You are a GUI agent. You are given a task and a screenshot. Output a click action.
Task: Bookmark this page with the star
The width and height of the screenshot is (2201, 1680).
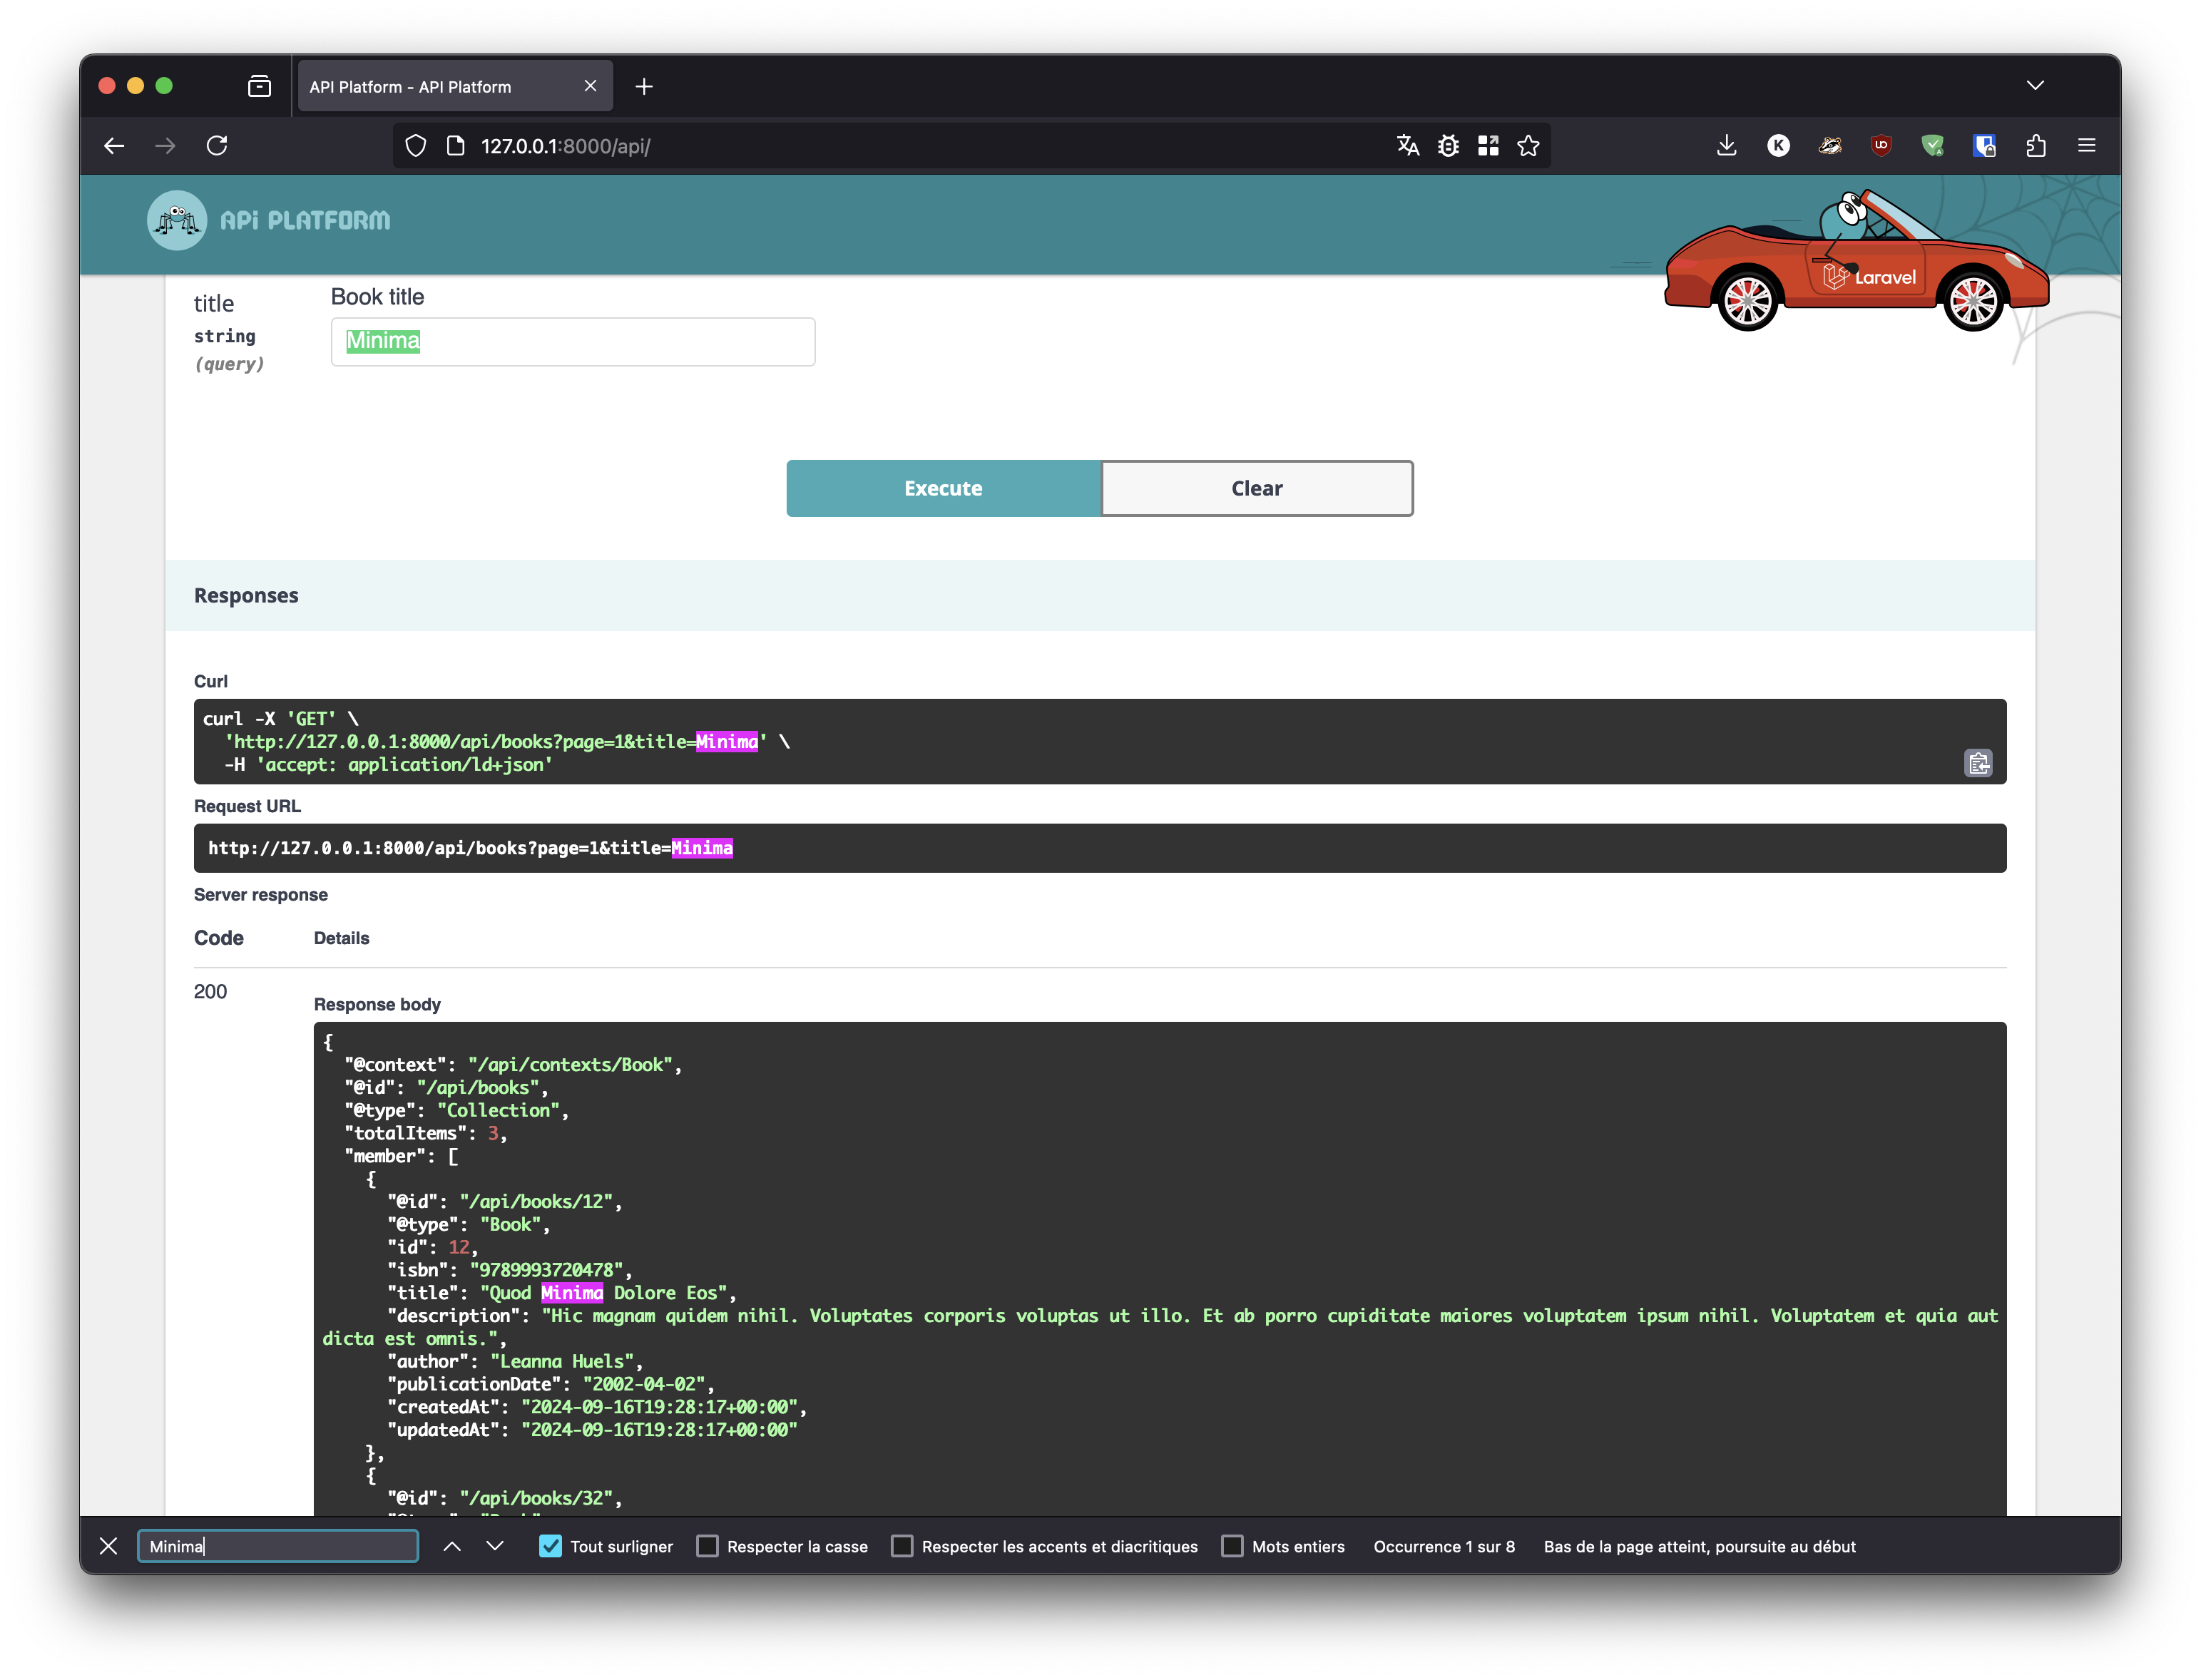pyautogui.click(x=1528, y=146)
